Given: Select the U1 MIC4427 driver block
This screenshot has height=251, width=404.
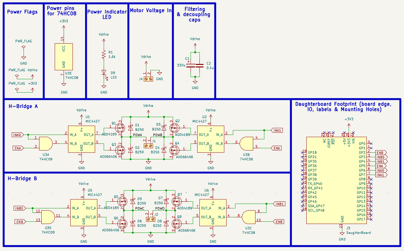Looking at the screenshot, I should coord(81,139).
